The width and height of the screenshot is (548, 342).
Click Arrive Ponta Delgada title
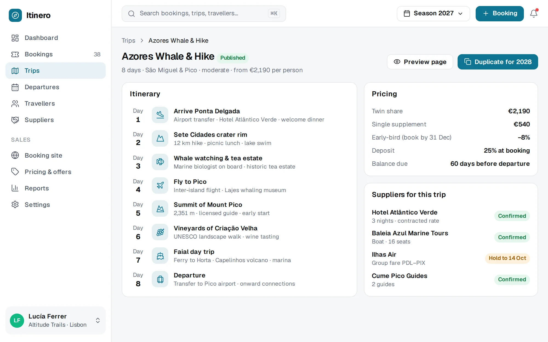[x=207, y=111]
